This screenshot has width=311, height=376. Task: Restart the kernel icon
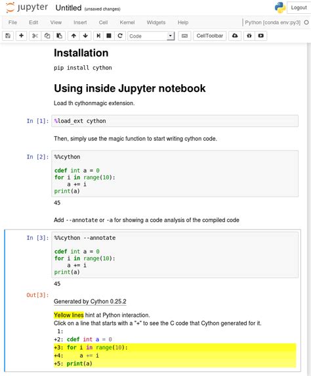(120, 35)
